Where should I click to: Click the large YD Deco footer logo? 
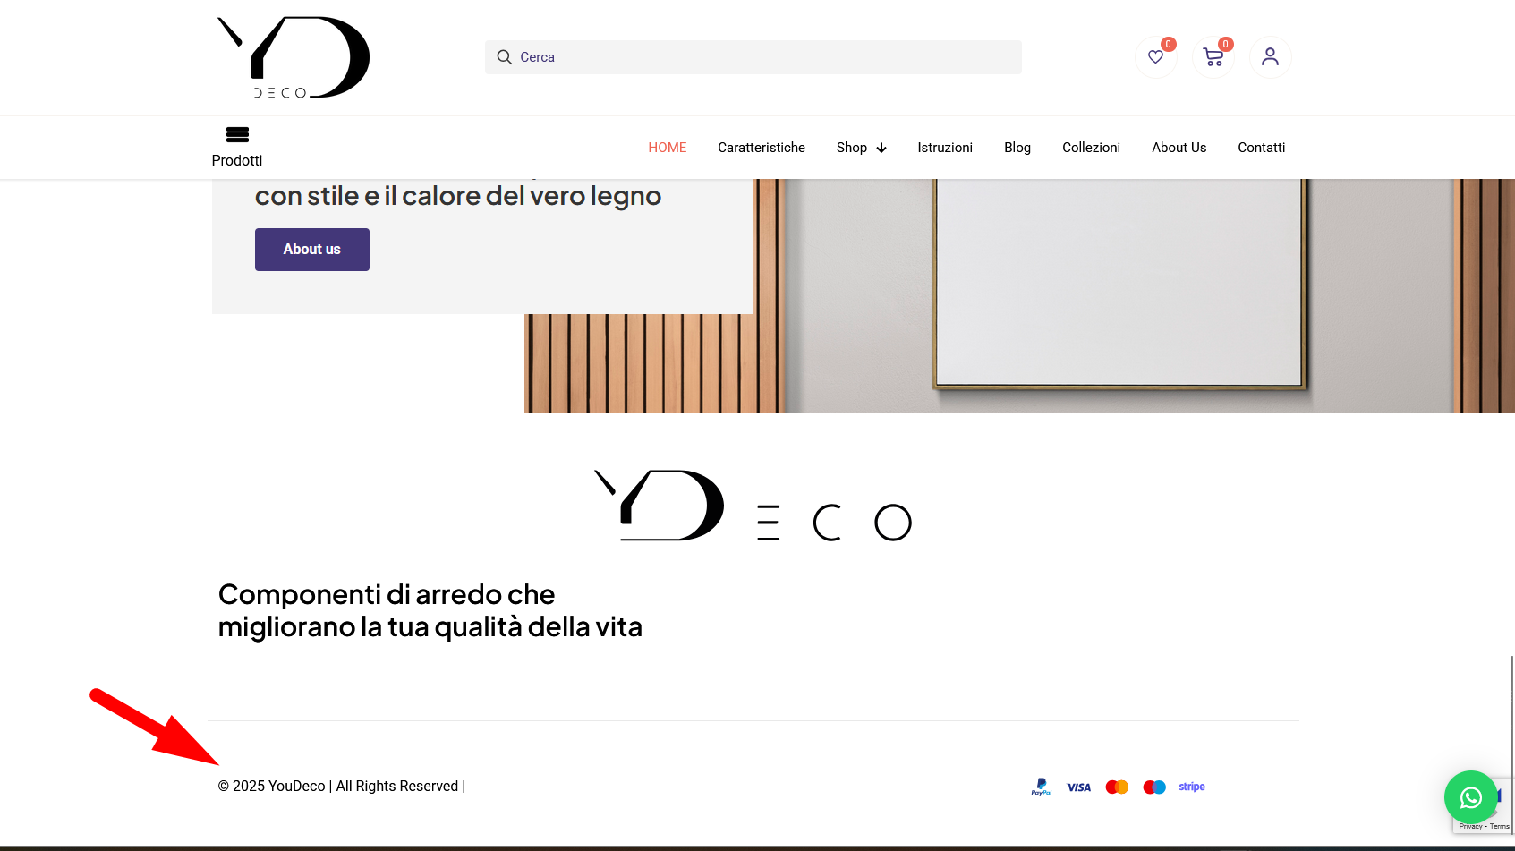pos(753,506)
